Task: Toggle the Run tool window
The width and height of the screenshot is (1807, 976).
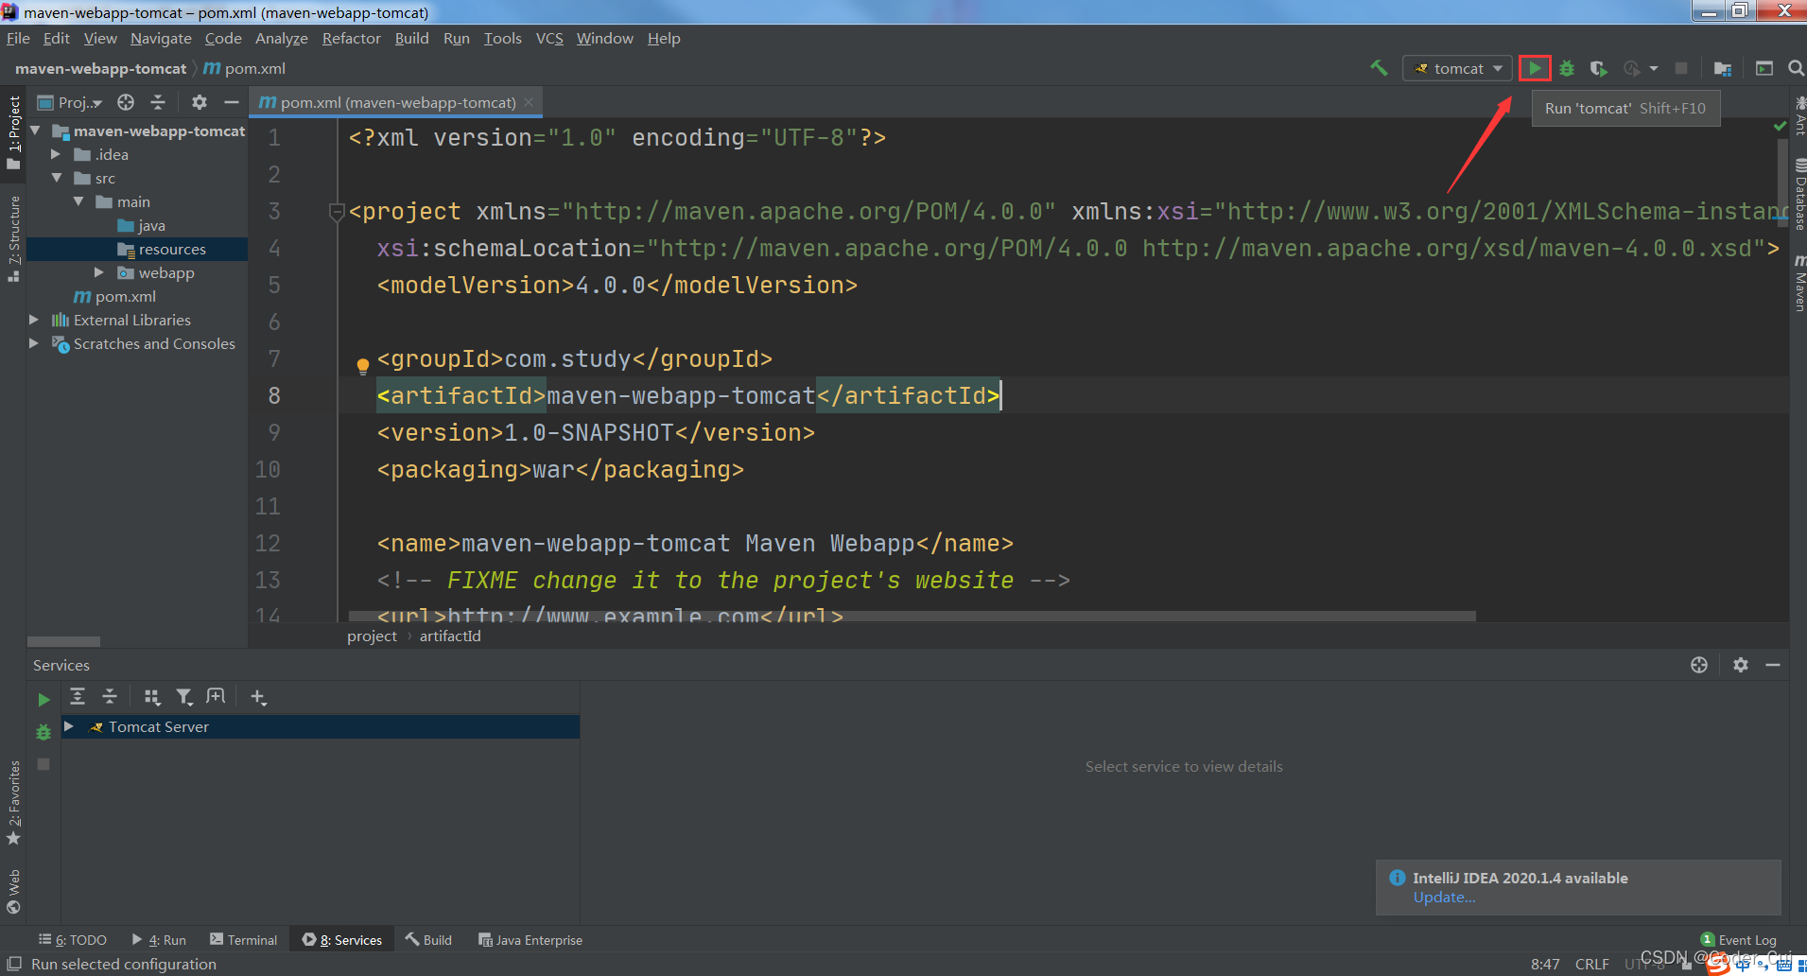Action: point(159,940)
